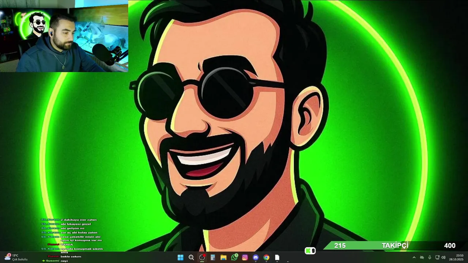Click chat message 'zor aç abi kolay zaten'

pos(79,232)
